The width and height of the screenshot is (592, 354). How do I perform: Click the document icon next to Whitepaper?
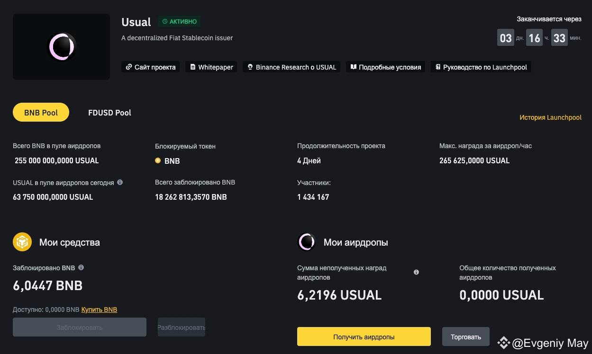click(x=192, y=67)
